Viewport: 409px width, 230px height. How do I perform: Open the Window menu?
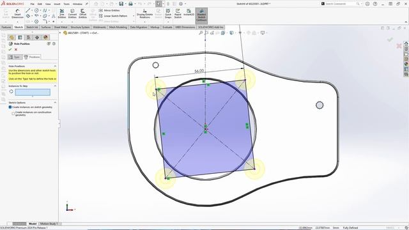[77, 4]
